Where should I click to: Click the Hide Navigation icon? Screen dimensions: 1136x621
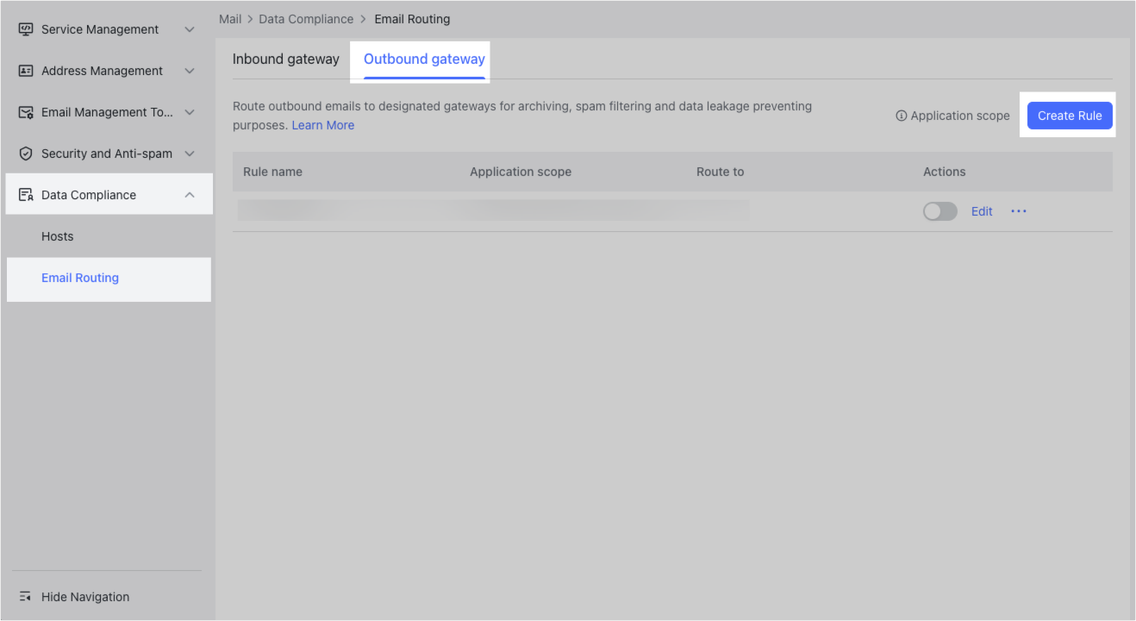tap(25, 596)
